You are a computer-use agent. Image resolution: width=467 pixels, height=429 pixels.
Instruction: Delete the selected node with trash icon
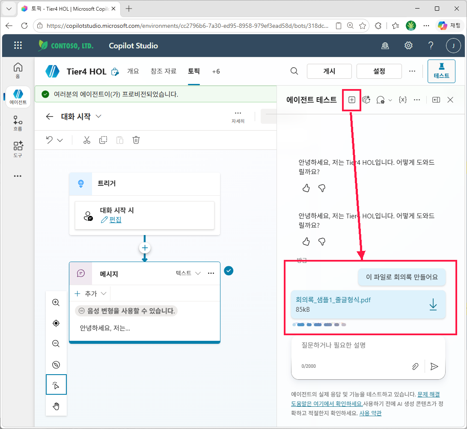[x=136, y=140]
